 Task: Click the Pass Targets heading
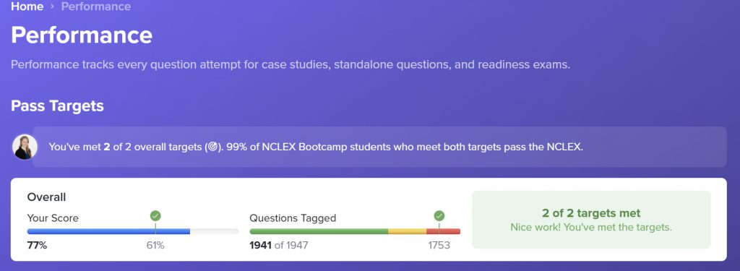point(57,106)
